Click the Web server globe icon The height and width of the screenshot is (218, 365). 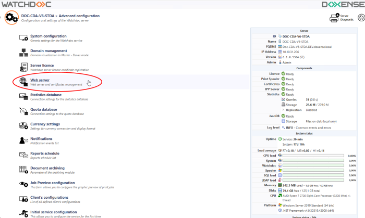23,82
